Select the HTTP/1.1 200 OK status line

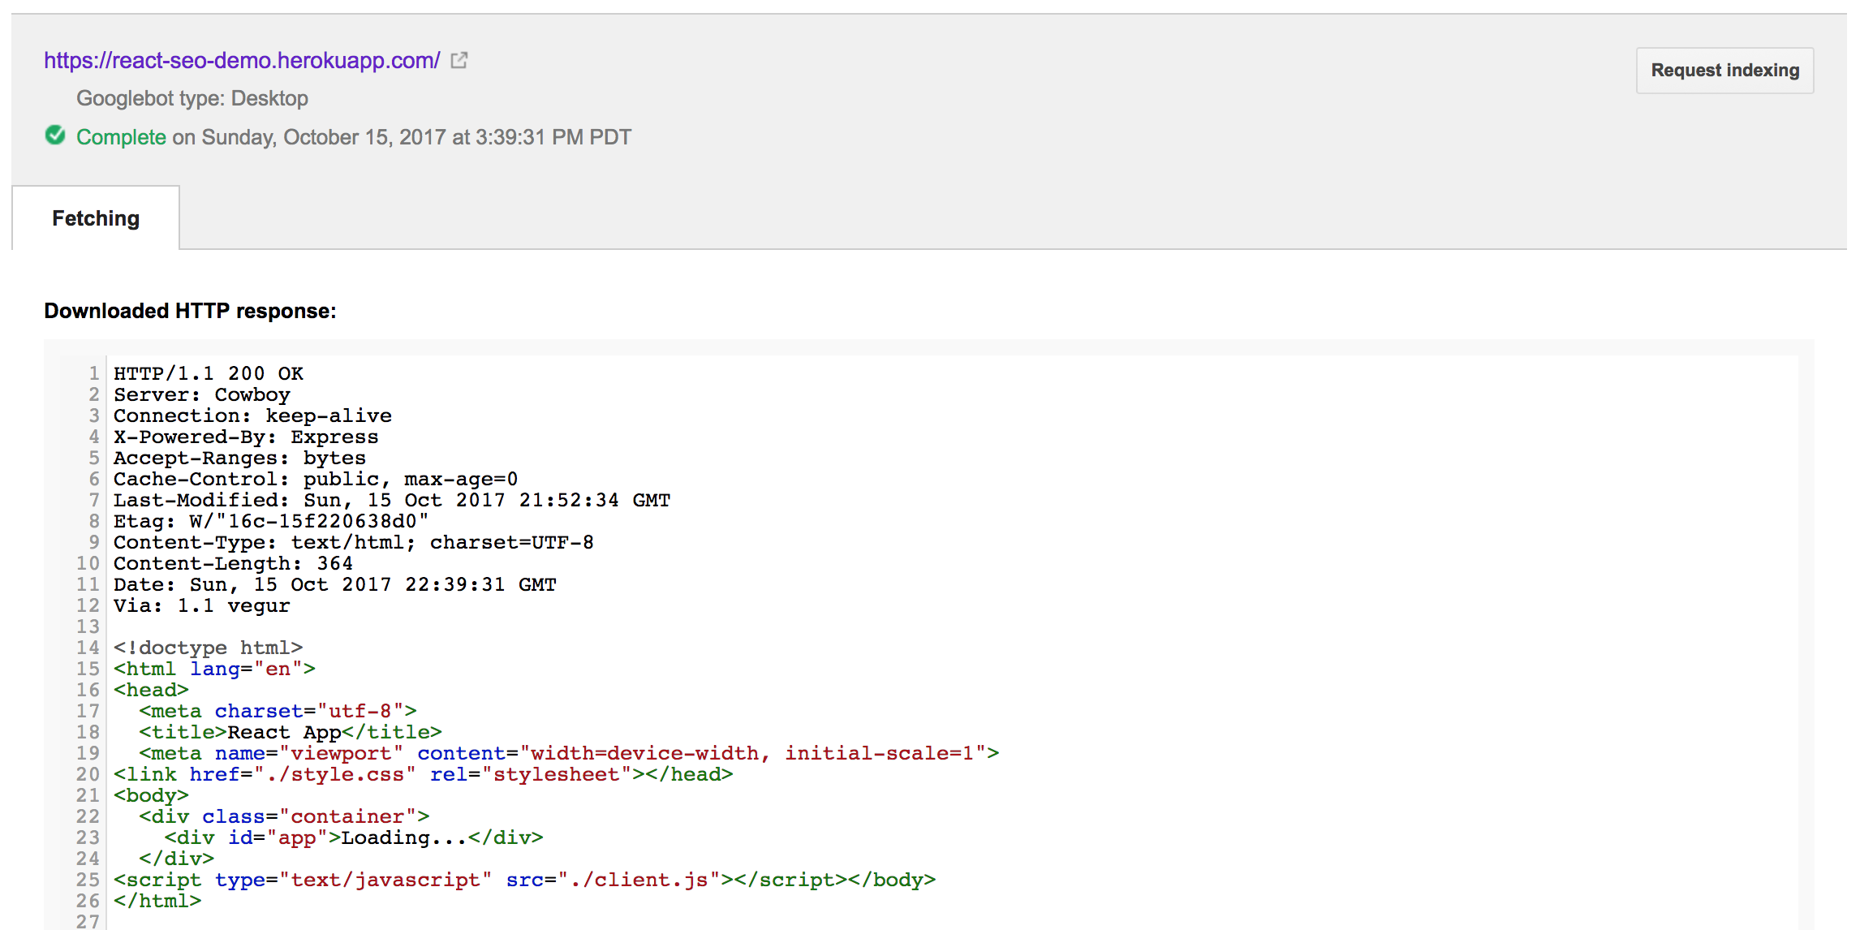coord(207,373)
